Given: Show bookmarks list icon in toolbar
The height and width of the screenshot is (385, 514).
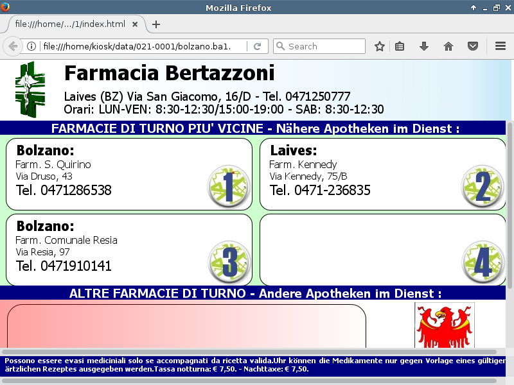Looking at the screenshot, I should point(400,46).
